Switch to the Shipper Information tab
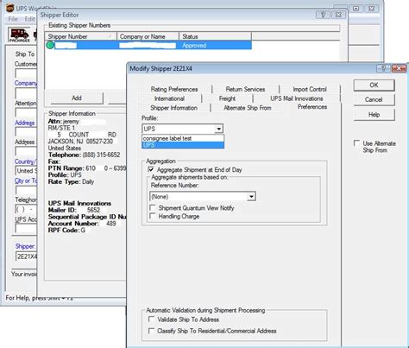 pos(173,108)
